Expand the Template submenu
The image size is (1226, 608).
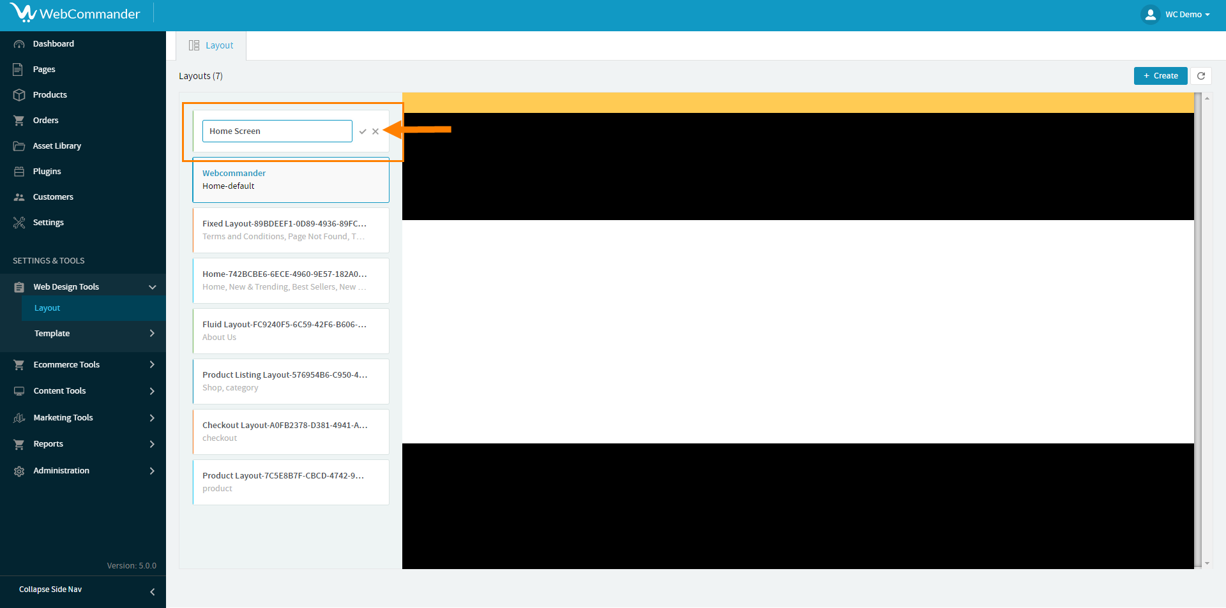click(x=152, y=334)
